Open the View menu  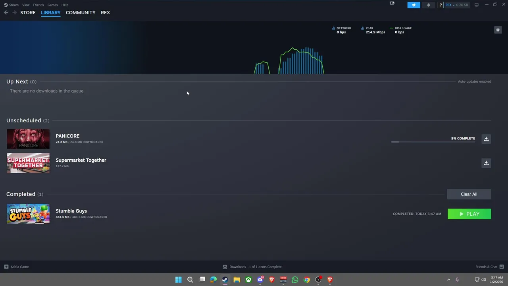26,5
